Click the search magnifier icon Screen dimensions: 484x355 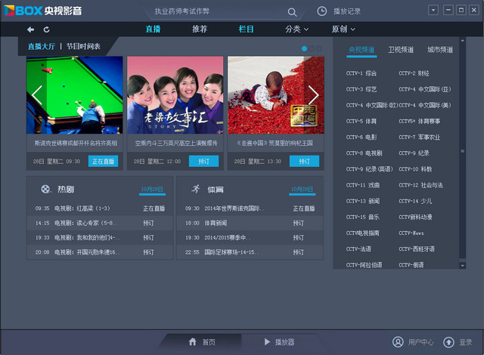[292, 11]
